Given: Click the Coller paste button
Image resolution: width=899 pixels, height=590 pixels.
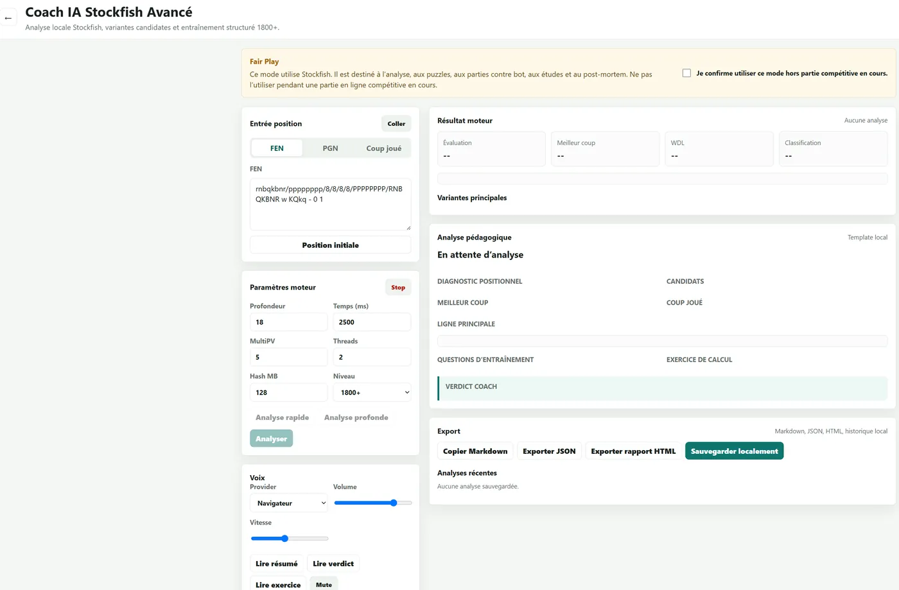Looking at the screenshot, I should (396, 124).
